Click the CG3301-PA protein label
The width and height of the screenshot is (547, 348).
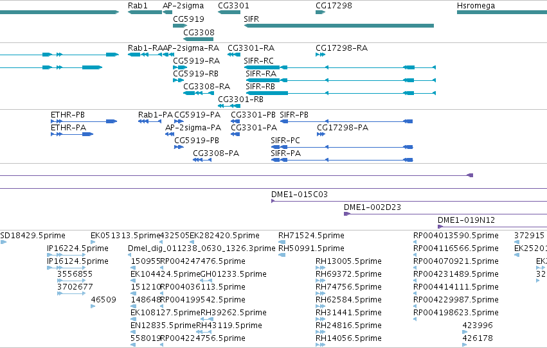click(x=254, y=128)
